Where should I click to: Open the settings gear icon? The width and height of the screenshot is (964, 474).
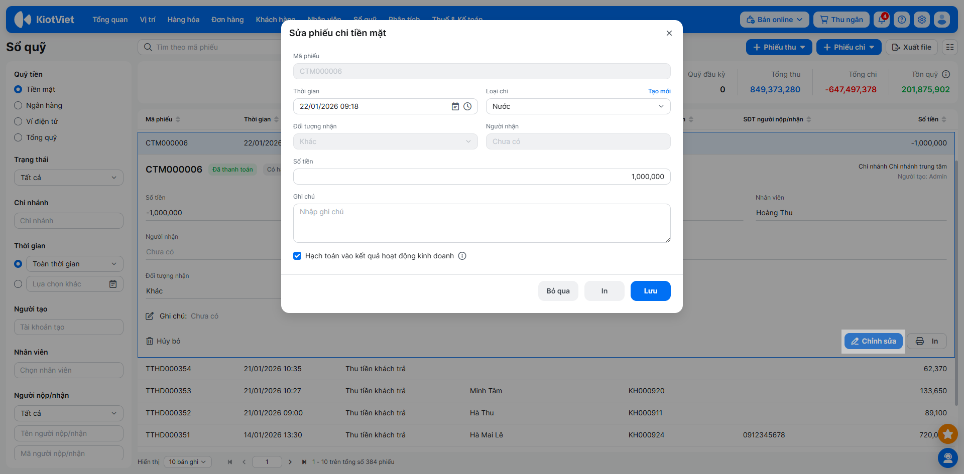[922, 20]
